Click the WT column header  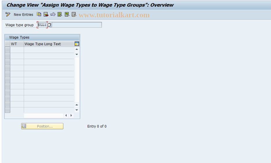(x=17, y=44)
